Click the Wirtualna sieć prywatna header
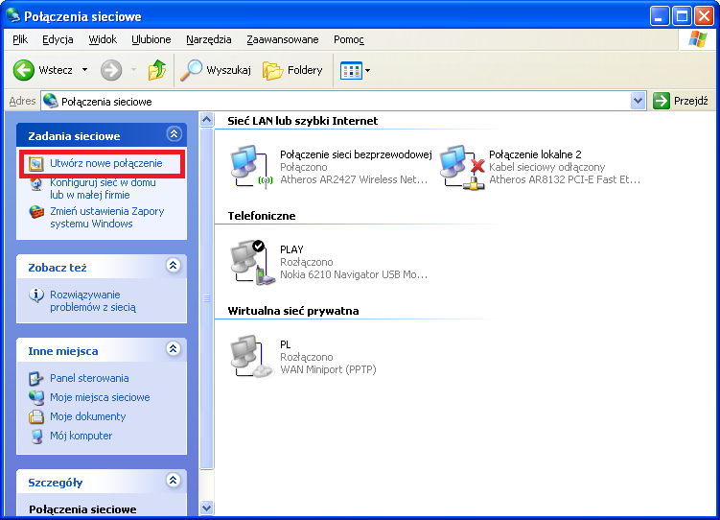The width and height of the screenshot is (720, 520). pyautogui.click(x=293, y=311)
